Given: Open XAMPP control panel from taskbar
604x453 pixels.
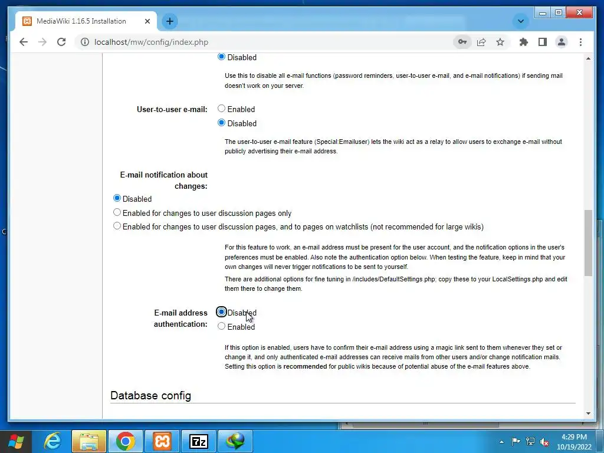Looking at the screenshot, I should point(162,441).
